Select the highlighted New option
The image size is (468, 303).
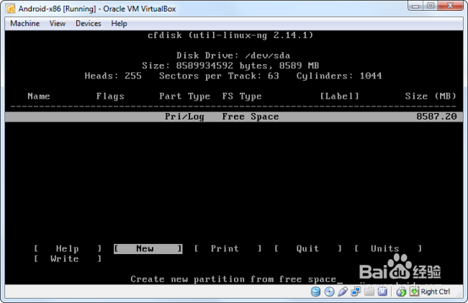coord(148,248)
